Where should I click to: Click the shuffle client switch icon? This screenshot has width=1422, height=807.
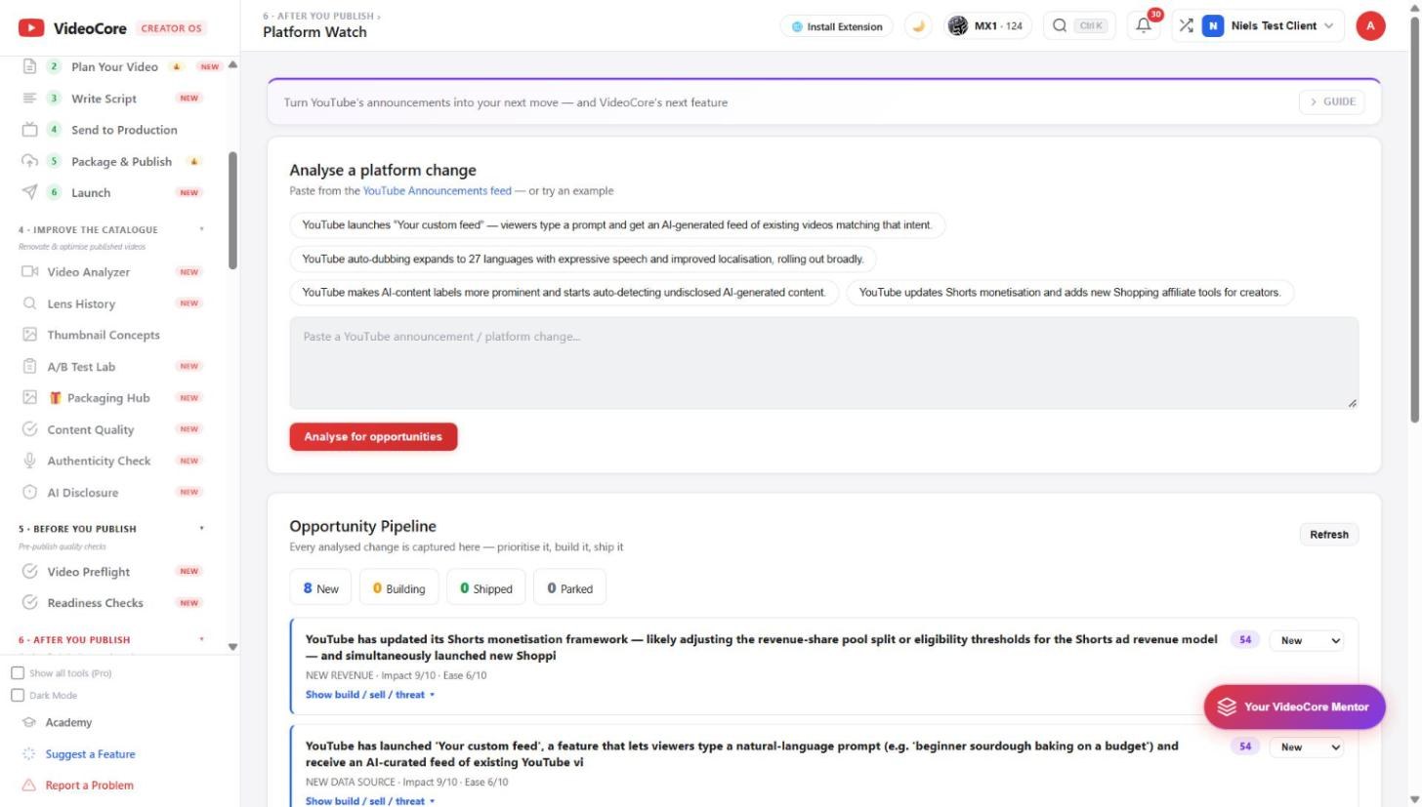click(1186, 26)
